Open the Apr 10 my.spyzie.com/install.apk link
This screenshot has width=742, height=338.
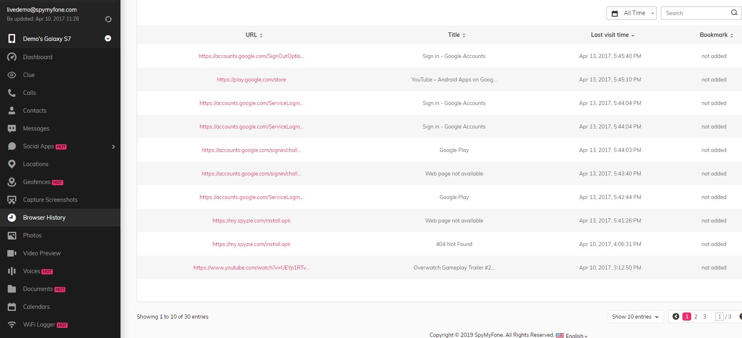[x=252, y=244]
